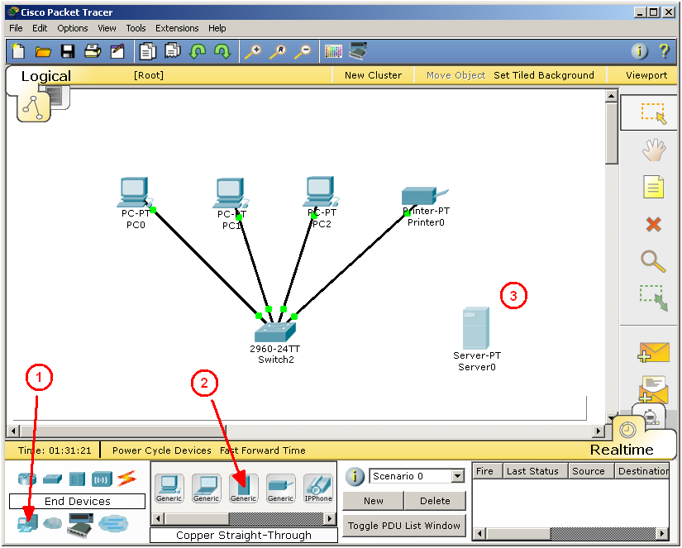Select the Hubs device category icon
This screenshot has width=682, height=548.
pos(77,479)
